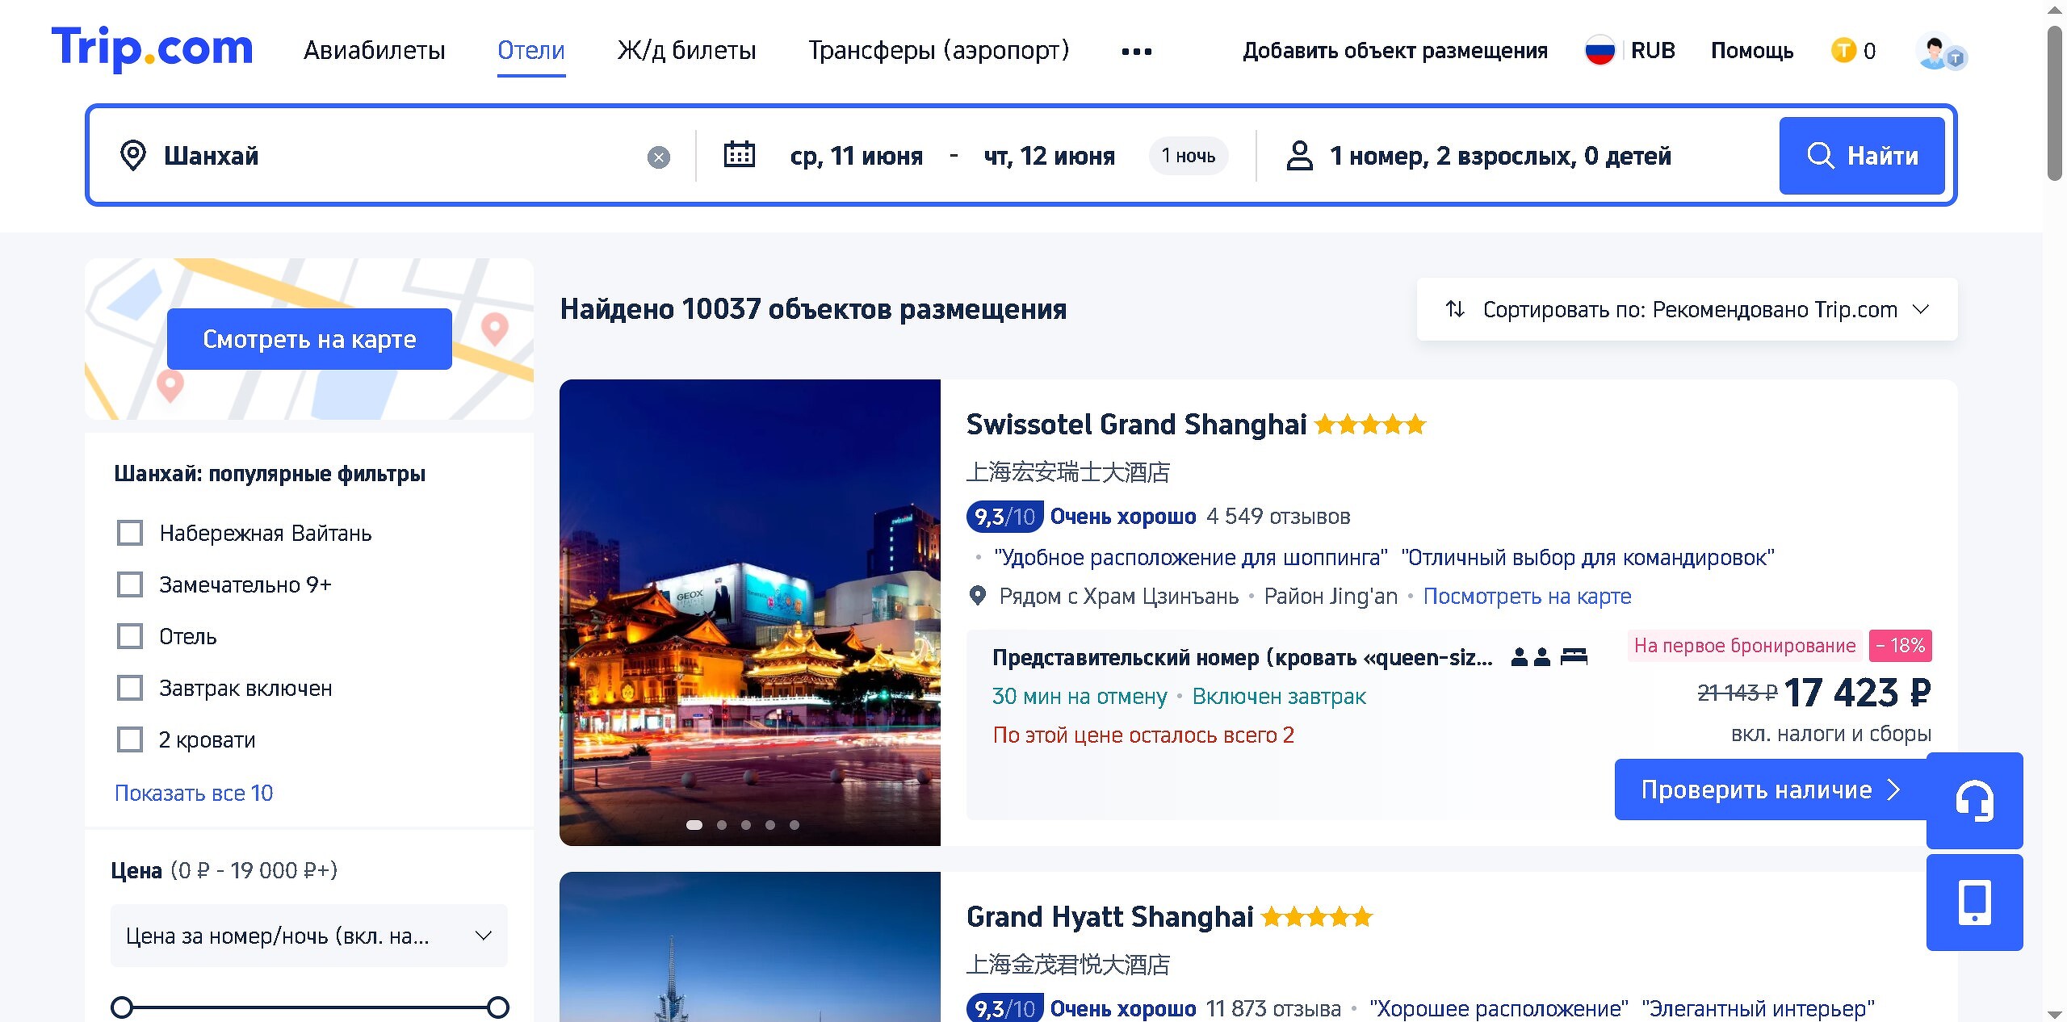Open the Ж/д билеты tab
Screen dimensions: 2067x1022
click(686, 51)
